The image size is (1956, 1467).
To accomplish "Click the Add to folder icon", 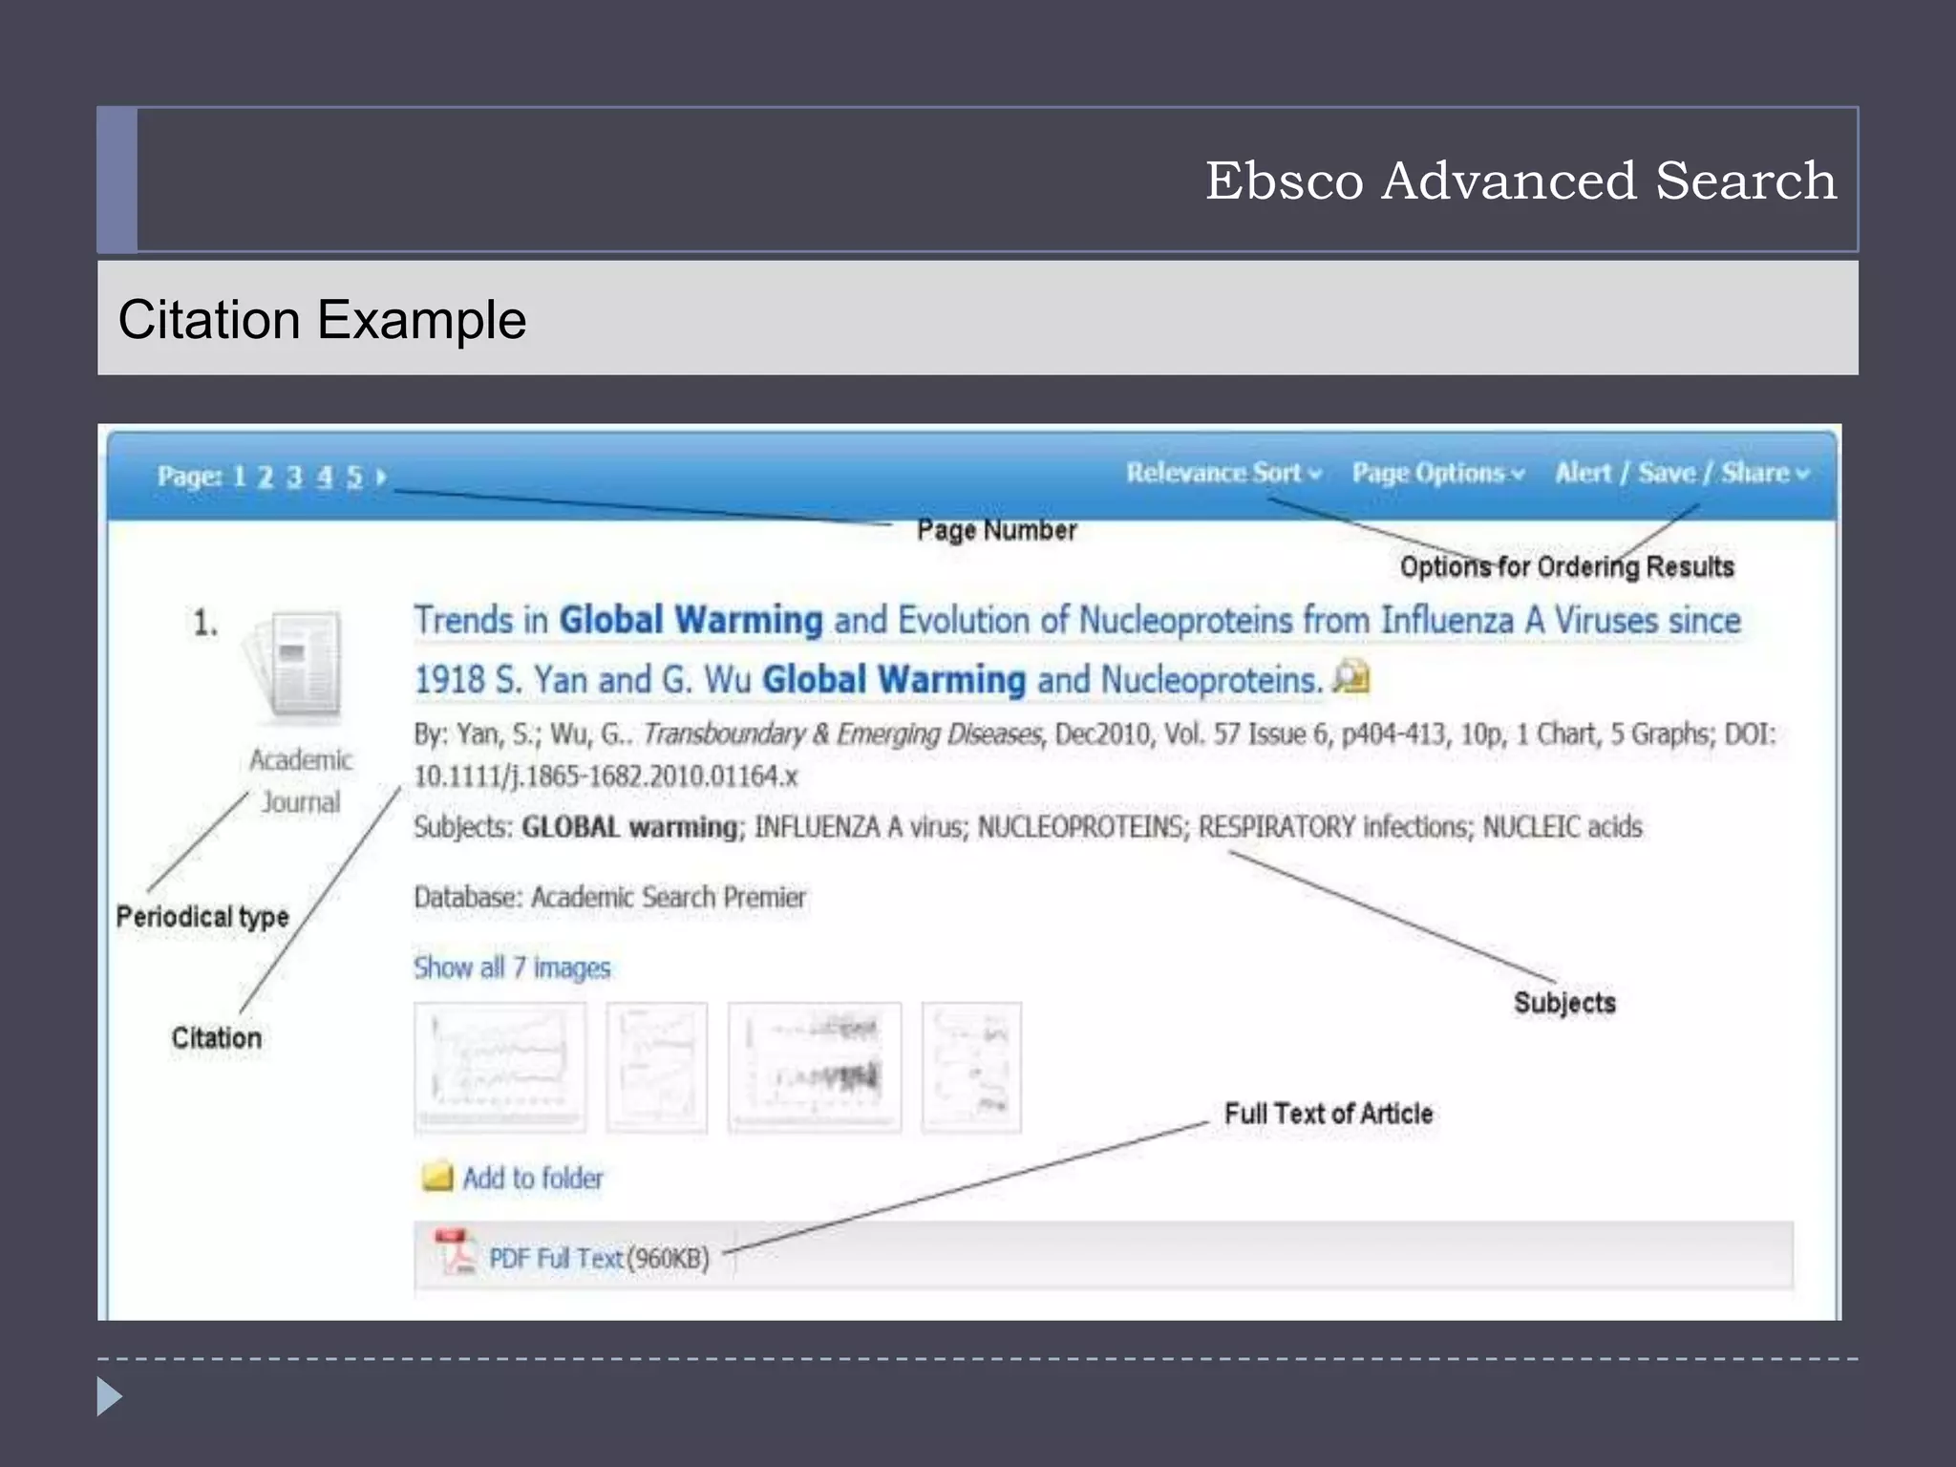I will 437,1177.
